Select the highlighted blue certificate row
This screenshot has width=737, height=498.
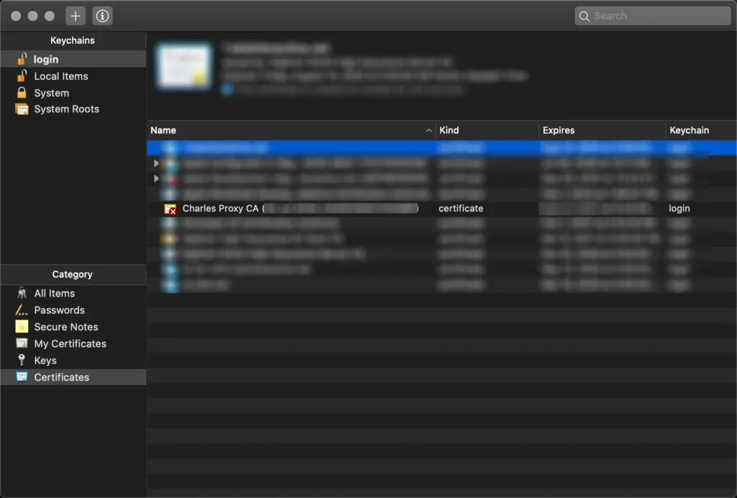point(442,148)
